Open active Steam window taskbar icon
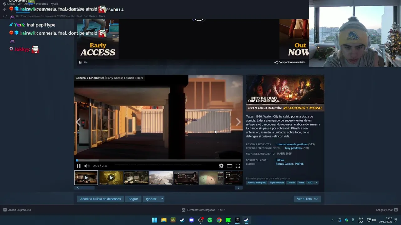 (247, 220)
